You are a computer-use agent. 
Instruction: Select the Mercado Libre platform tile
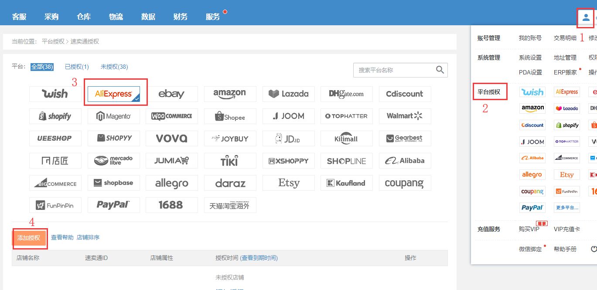click(114, 161)
